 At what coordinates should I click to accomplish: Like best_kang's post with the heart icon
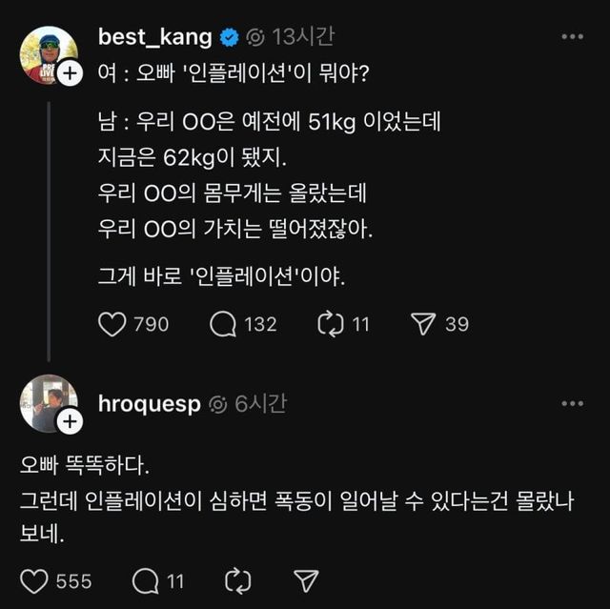112,324
